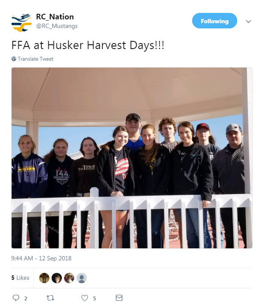Click the RC_Nation mustang logo avatar

pyautogui.click(x=21, y=23)
